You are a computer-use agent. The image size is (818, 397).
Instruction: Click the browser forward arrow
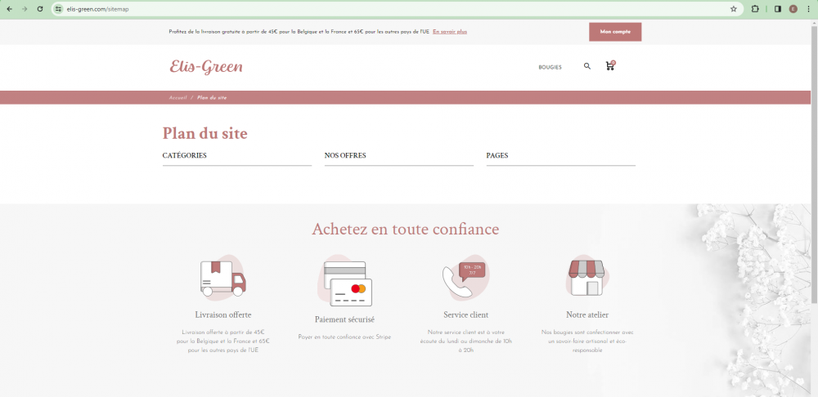click(24, 9)
